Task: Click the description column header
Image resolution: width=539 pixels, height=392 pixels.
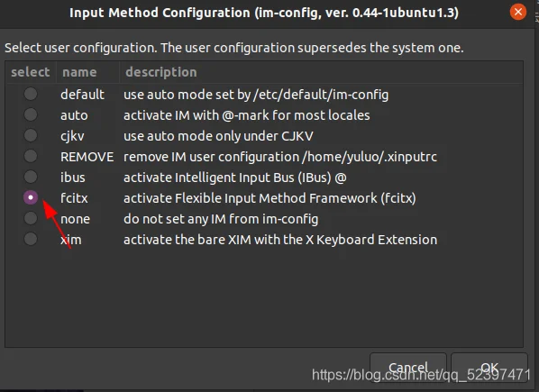Action: click(321, 72)
